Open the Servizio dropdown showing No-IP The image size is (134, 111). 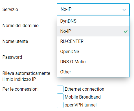pos(93,10)
